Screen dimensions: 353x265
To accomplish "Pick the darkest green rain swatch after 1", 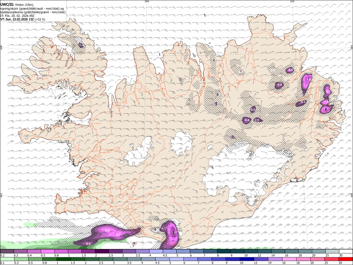I will click(63, 259).
